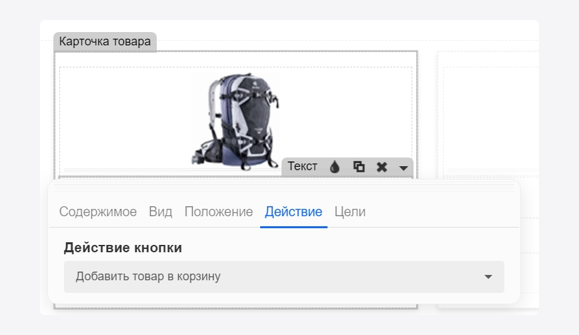Select the Действие tab
The width and height of the screenshot is (579, 335).
294,212
